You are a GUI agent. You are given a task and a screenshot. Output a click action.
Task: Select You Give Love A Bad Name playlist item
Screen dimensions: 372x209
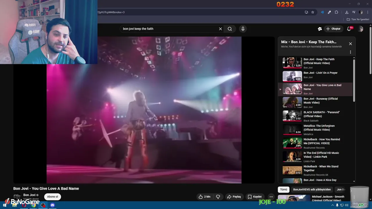point(315,89)
